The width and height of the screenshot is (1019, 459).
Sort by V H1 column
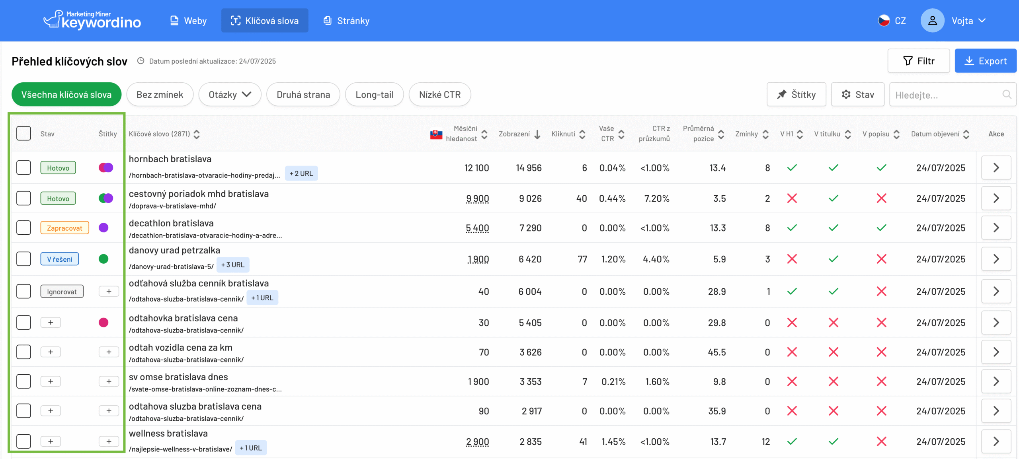(x=800, y=134)
